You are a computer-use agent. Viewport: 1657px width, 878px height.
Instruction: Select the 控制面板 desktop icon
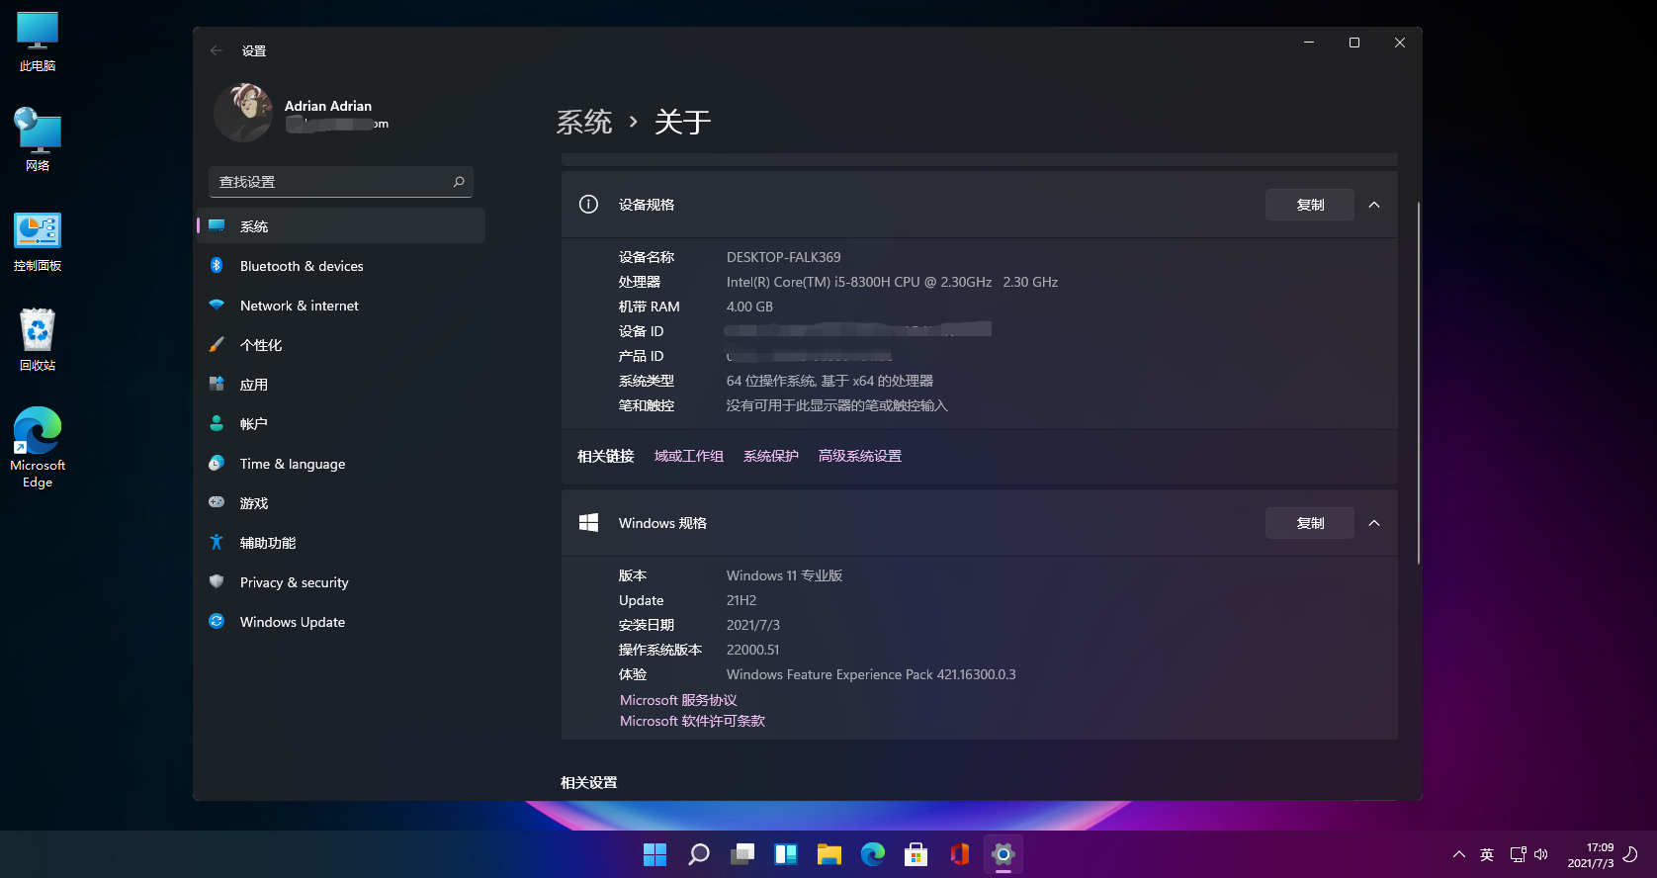click(x=38, y=241)
